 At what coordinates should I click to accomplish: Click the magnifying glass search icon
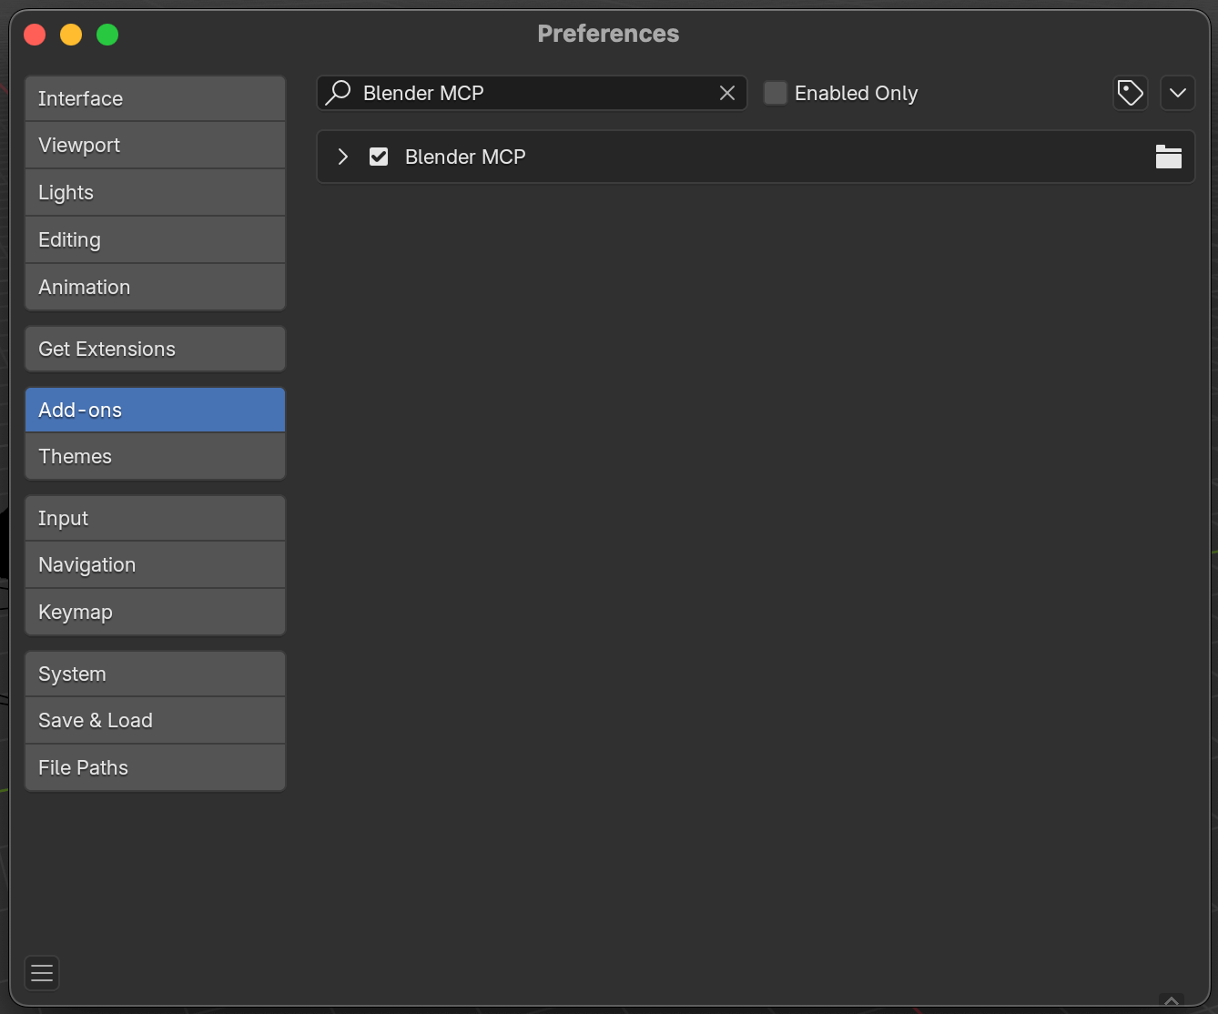(x=339, y=93)
